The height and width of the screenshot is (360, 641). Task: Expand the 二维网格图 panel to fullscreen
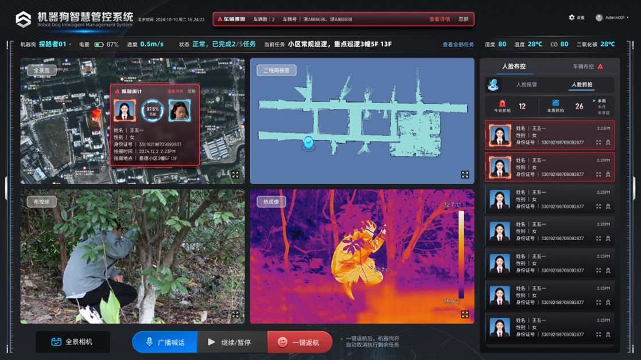[465, 175]
